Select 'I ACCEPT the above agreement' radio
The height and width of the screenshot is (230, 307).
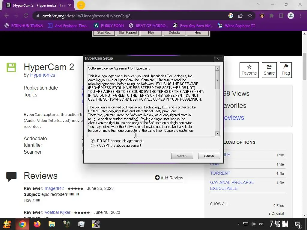(x=93, y=146)
